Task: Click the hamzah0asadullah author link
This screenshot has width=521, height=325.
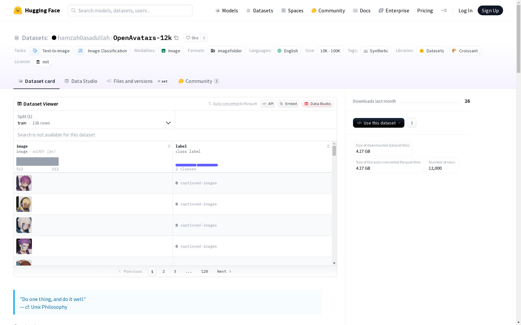Action: coord(84,38)
